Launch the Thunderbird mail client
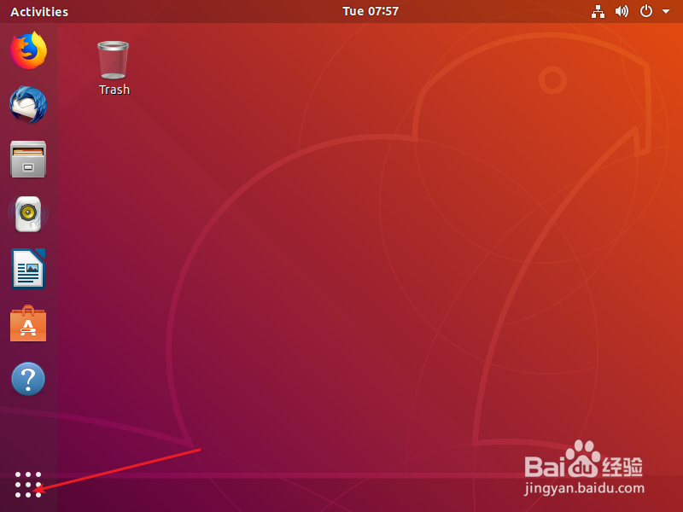683x512 pixels. (28, 105)
